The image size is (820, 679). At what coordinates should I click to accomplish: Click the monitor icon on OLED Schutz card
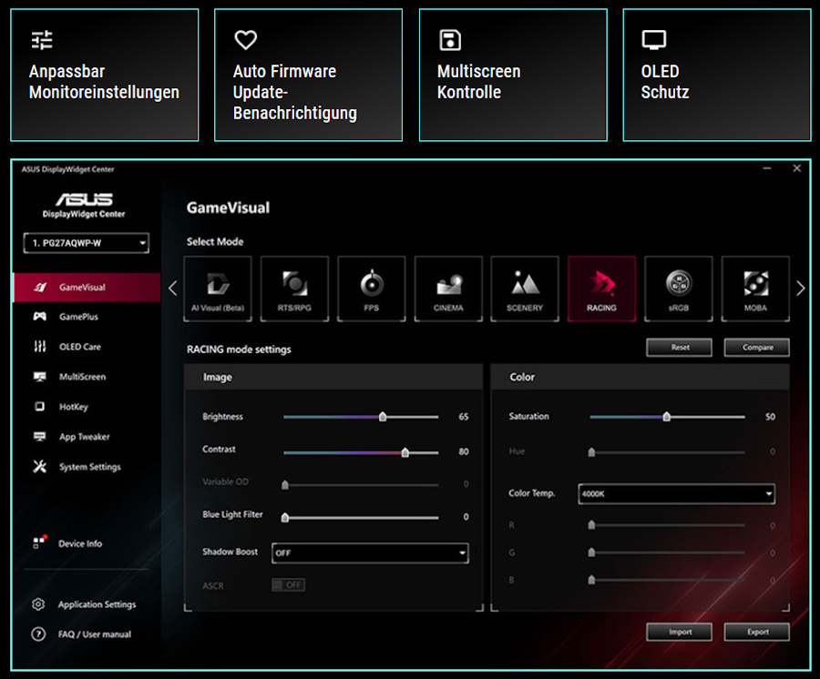click(653, 40)
